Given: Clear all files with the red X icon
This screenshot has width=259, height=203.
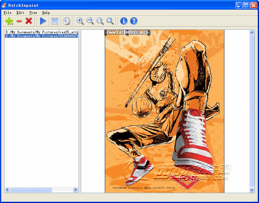Looking at the screenshot, I should click(29, 21).
